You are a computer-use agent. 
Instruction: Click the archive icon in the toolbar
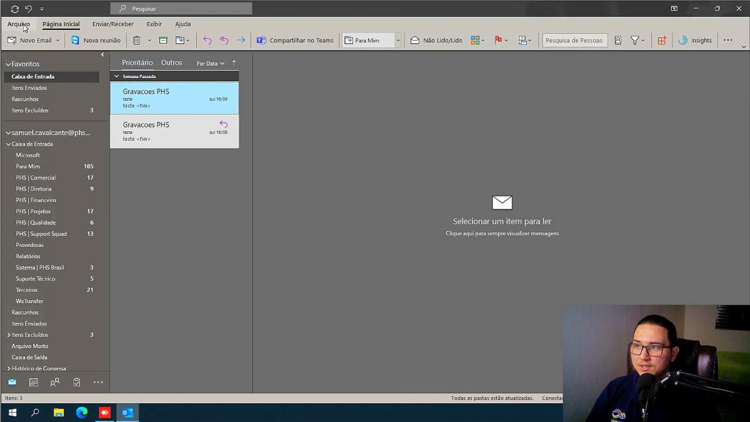(163, 40)
